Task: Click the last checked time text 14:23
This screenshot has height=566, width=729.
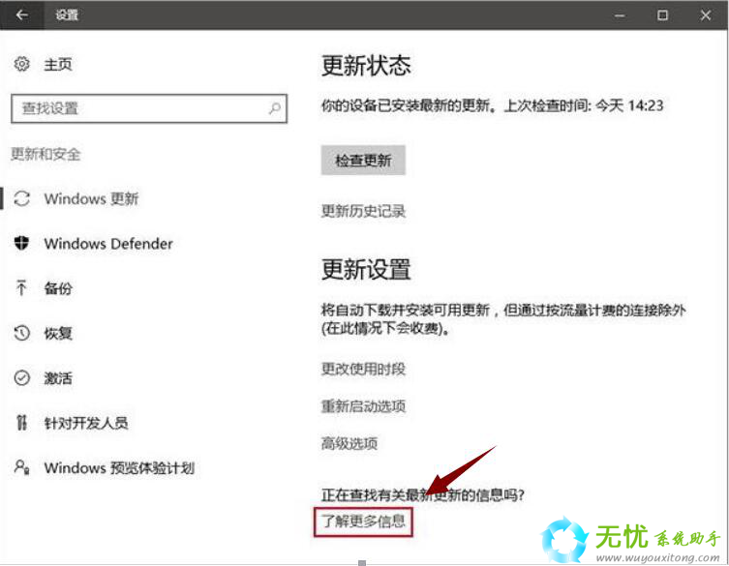Action: (646, 105)
